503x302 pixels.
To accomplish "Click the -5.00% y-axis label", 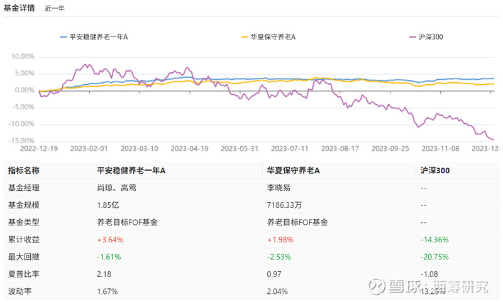I will click(23, 107).
